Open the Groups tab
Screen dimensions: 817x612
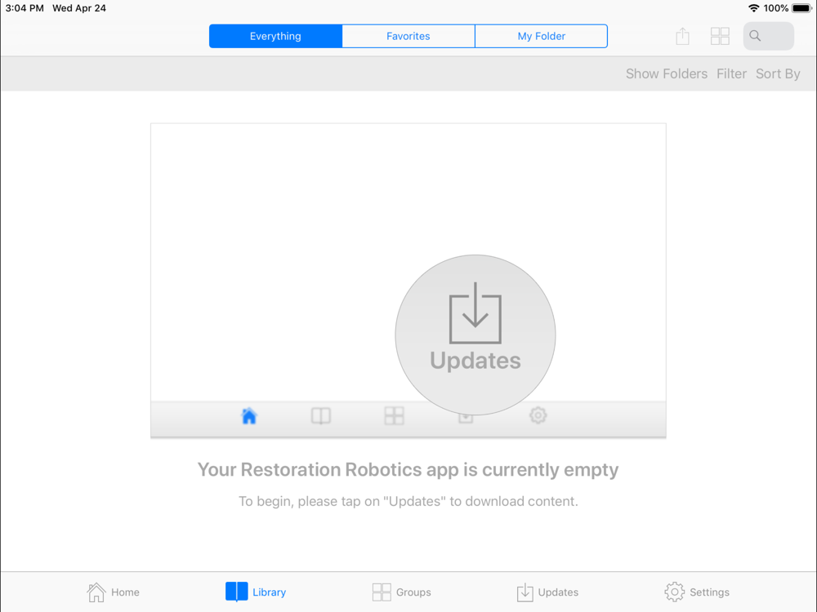pyautogui.click(x=402, y=592)
